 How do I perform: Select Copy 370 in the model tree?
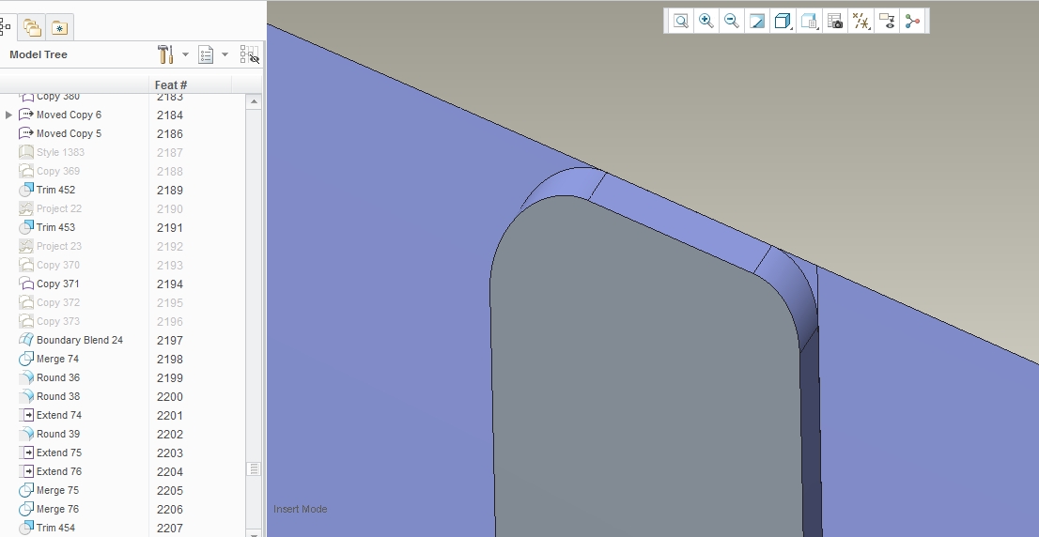tap(57, 265)
